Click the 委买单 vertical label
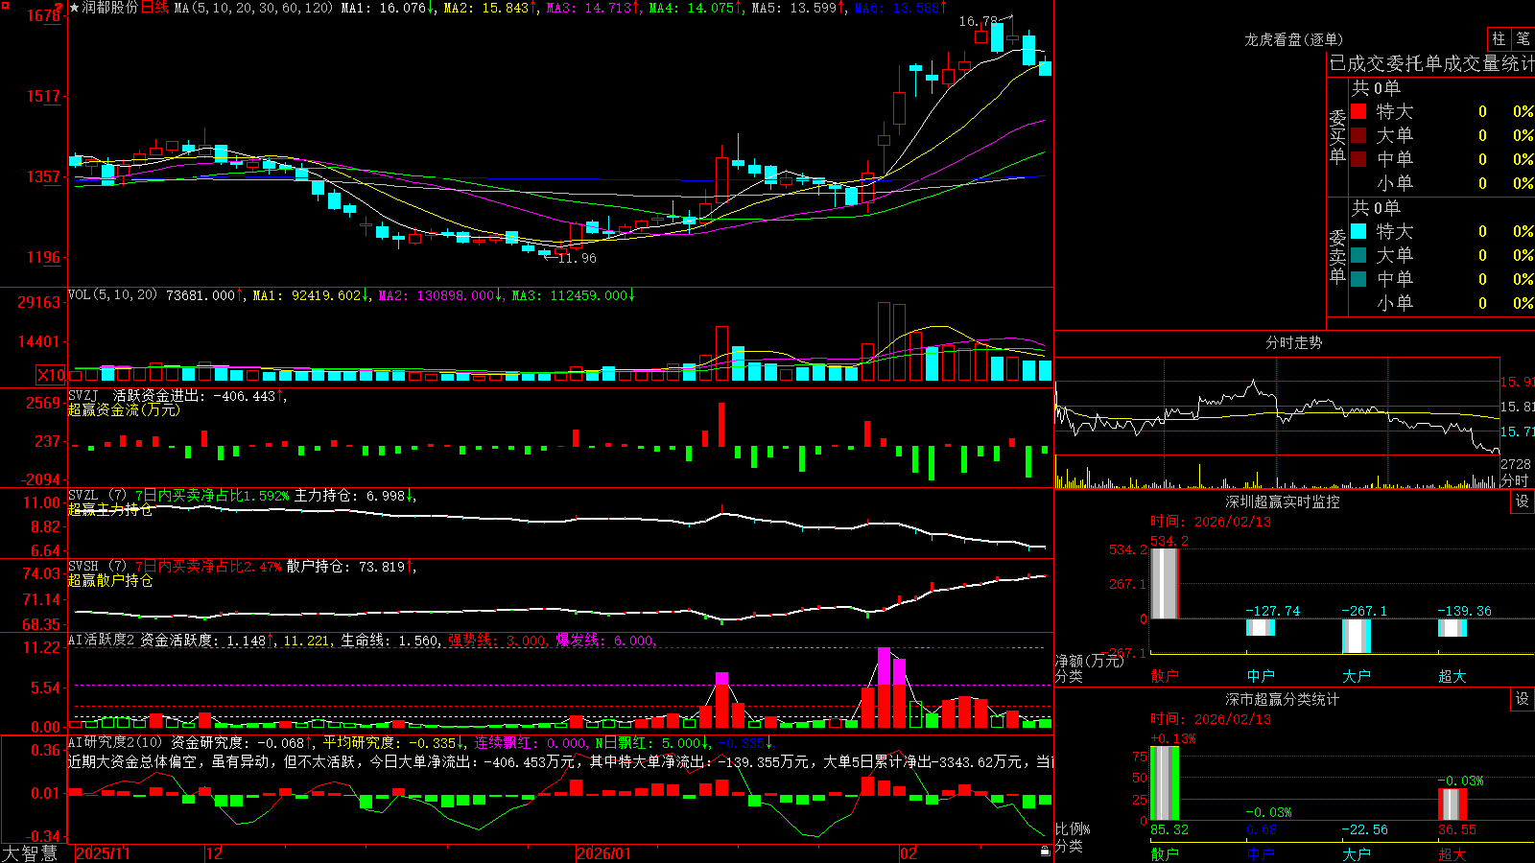 (1337, 136)
